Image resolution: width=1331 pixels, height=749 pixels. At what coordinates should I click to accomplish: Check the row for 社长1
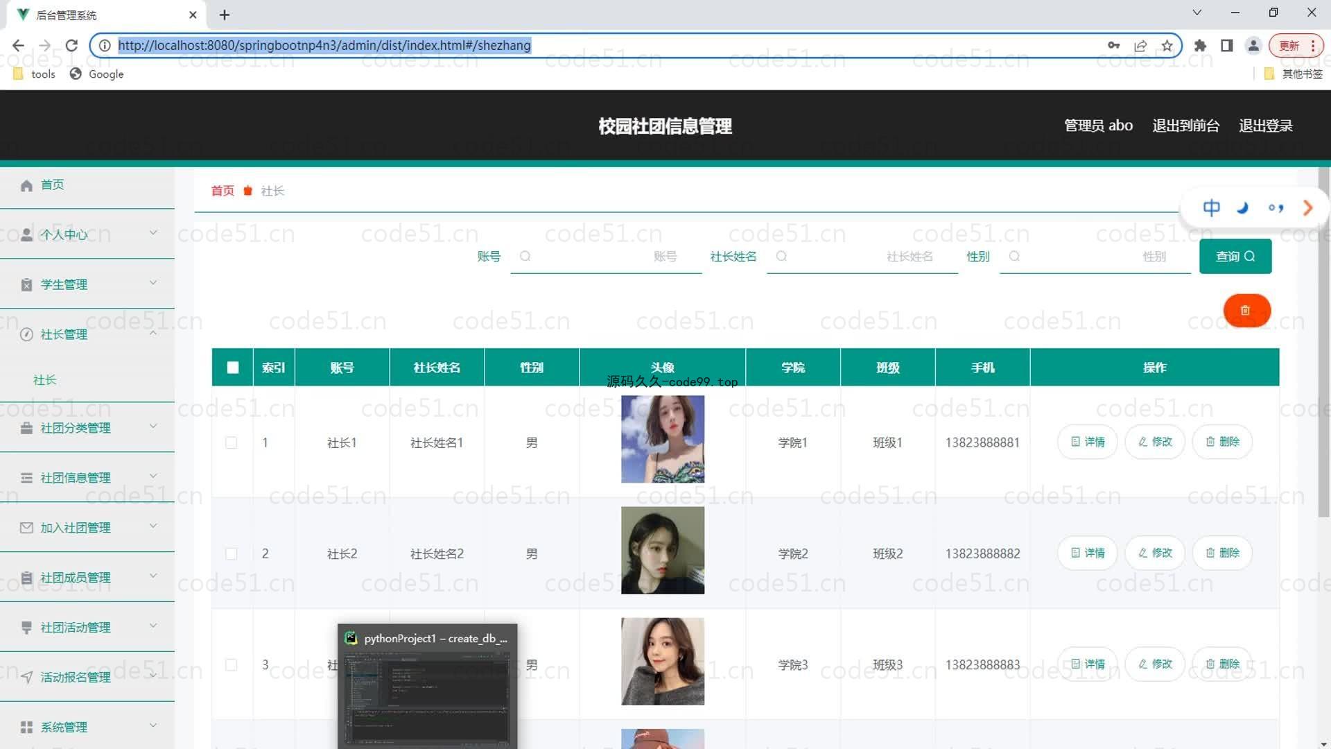click(x=232, y=442)
